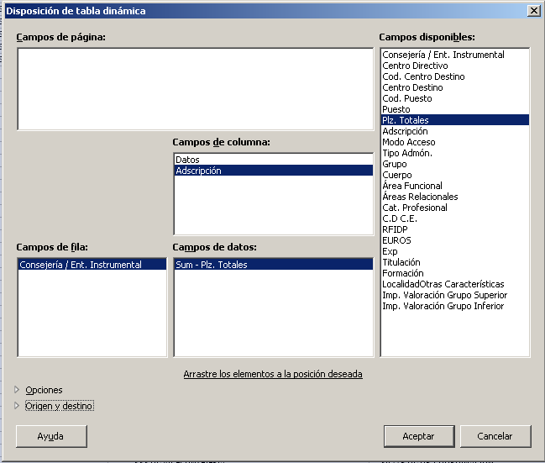Click inside the empty Campos de página area
This screenshot has width=545, height=463.
point(195,89)
